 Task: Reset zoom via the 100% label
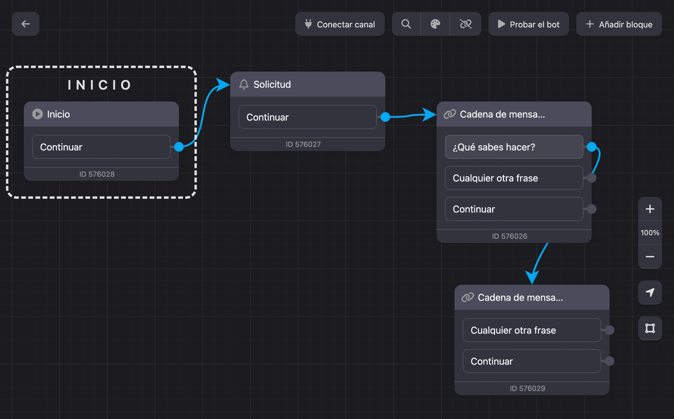click(650, 233)
